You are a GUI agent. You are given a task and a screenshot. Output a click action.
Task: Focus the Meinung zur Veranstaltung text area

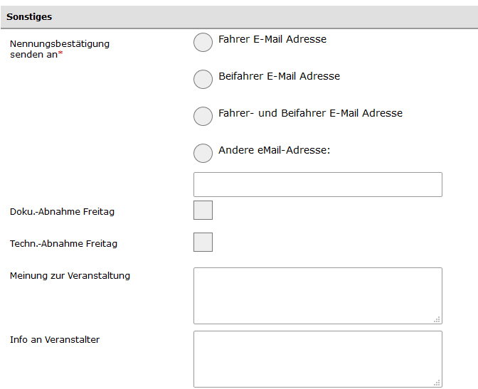pyautogui.click(x=318, y=296)
